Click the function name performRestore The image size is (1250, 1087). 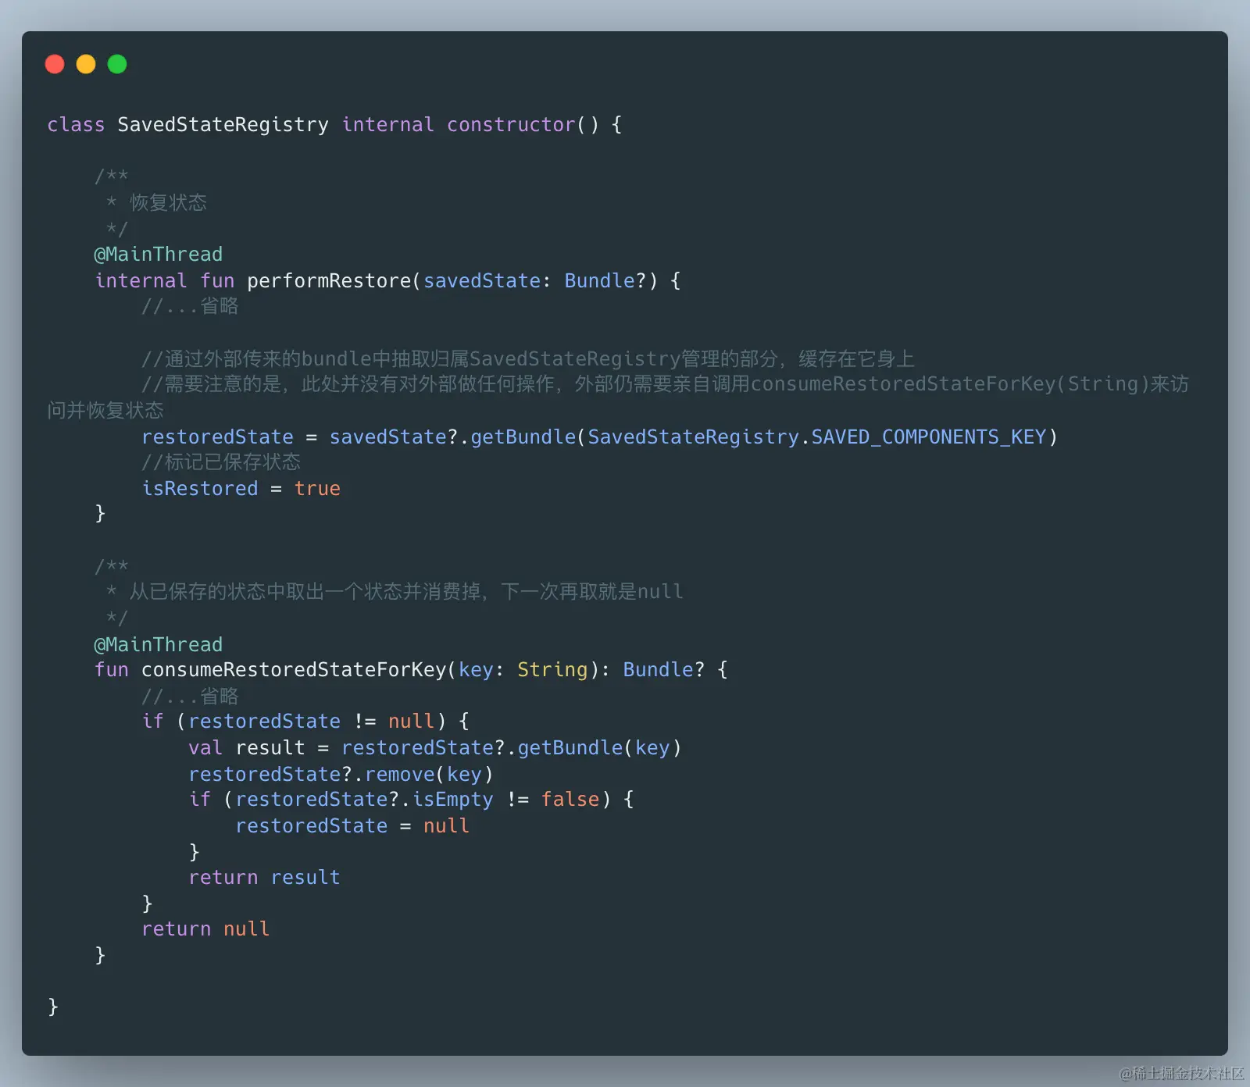(330, 281)
